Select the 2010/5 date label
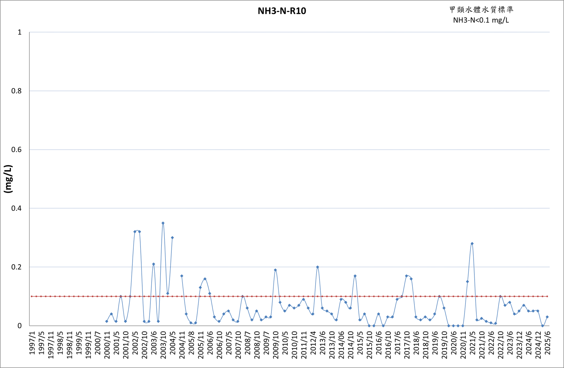Viewport: 564px width, 368px height. pos(285,343)
